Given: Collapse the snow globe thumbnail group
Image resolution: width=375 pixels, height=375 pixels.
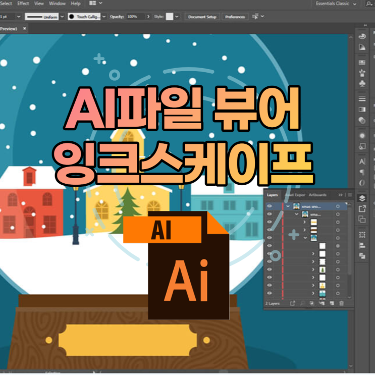Looking at the screenshot, I should (x=305, y=238).
